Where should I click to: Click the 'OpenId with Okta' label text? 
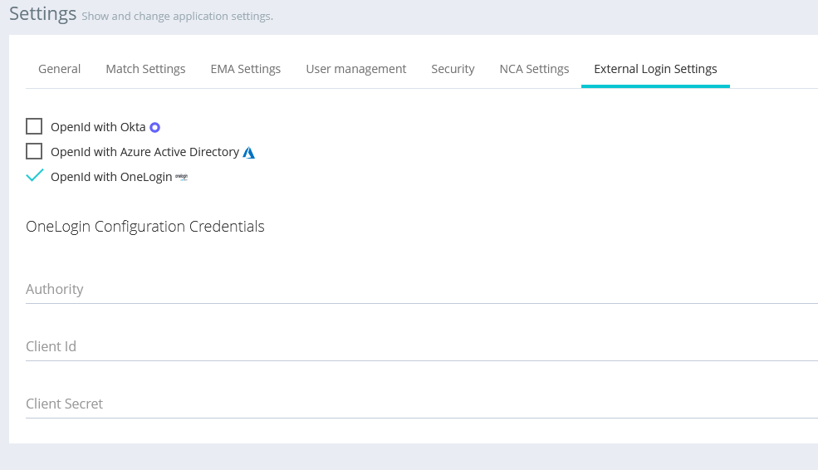coord(98,127)
